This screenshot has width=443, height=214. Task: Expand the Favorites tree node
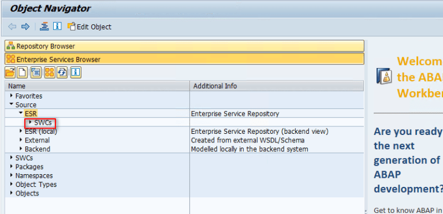point(12,96)
